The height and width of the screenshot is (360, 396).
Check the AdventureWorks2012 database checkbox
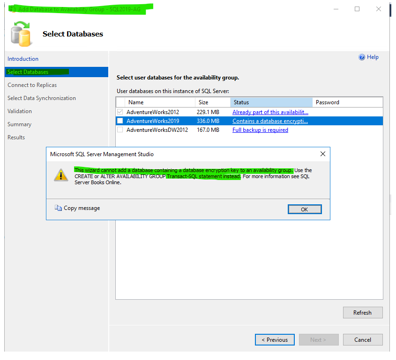(120, 112)
